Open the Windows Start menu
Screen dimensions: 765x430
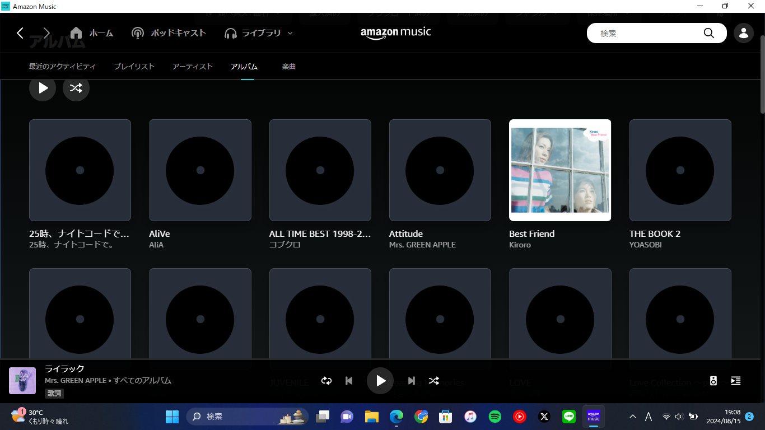[172, 417]
